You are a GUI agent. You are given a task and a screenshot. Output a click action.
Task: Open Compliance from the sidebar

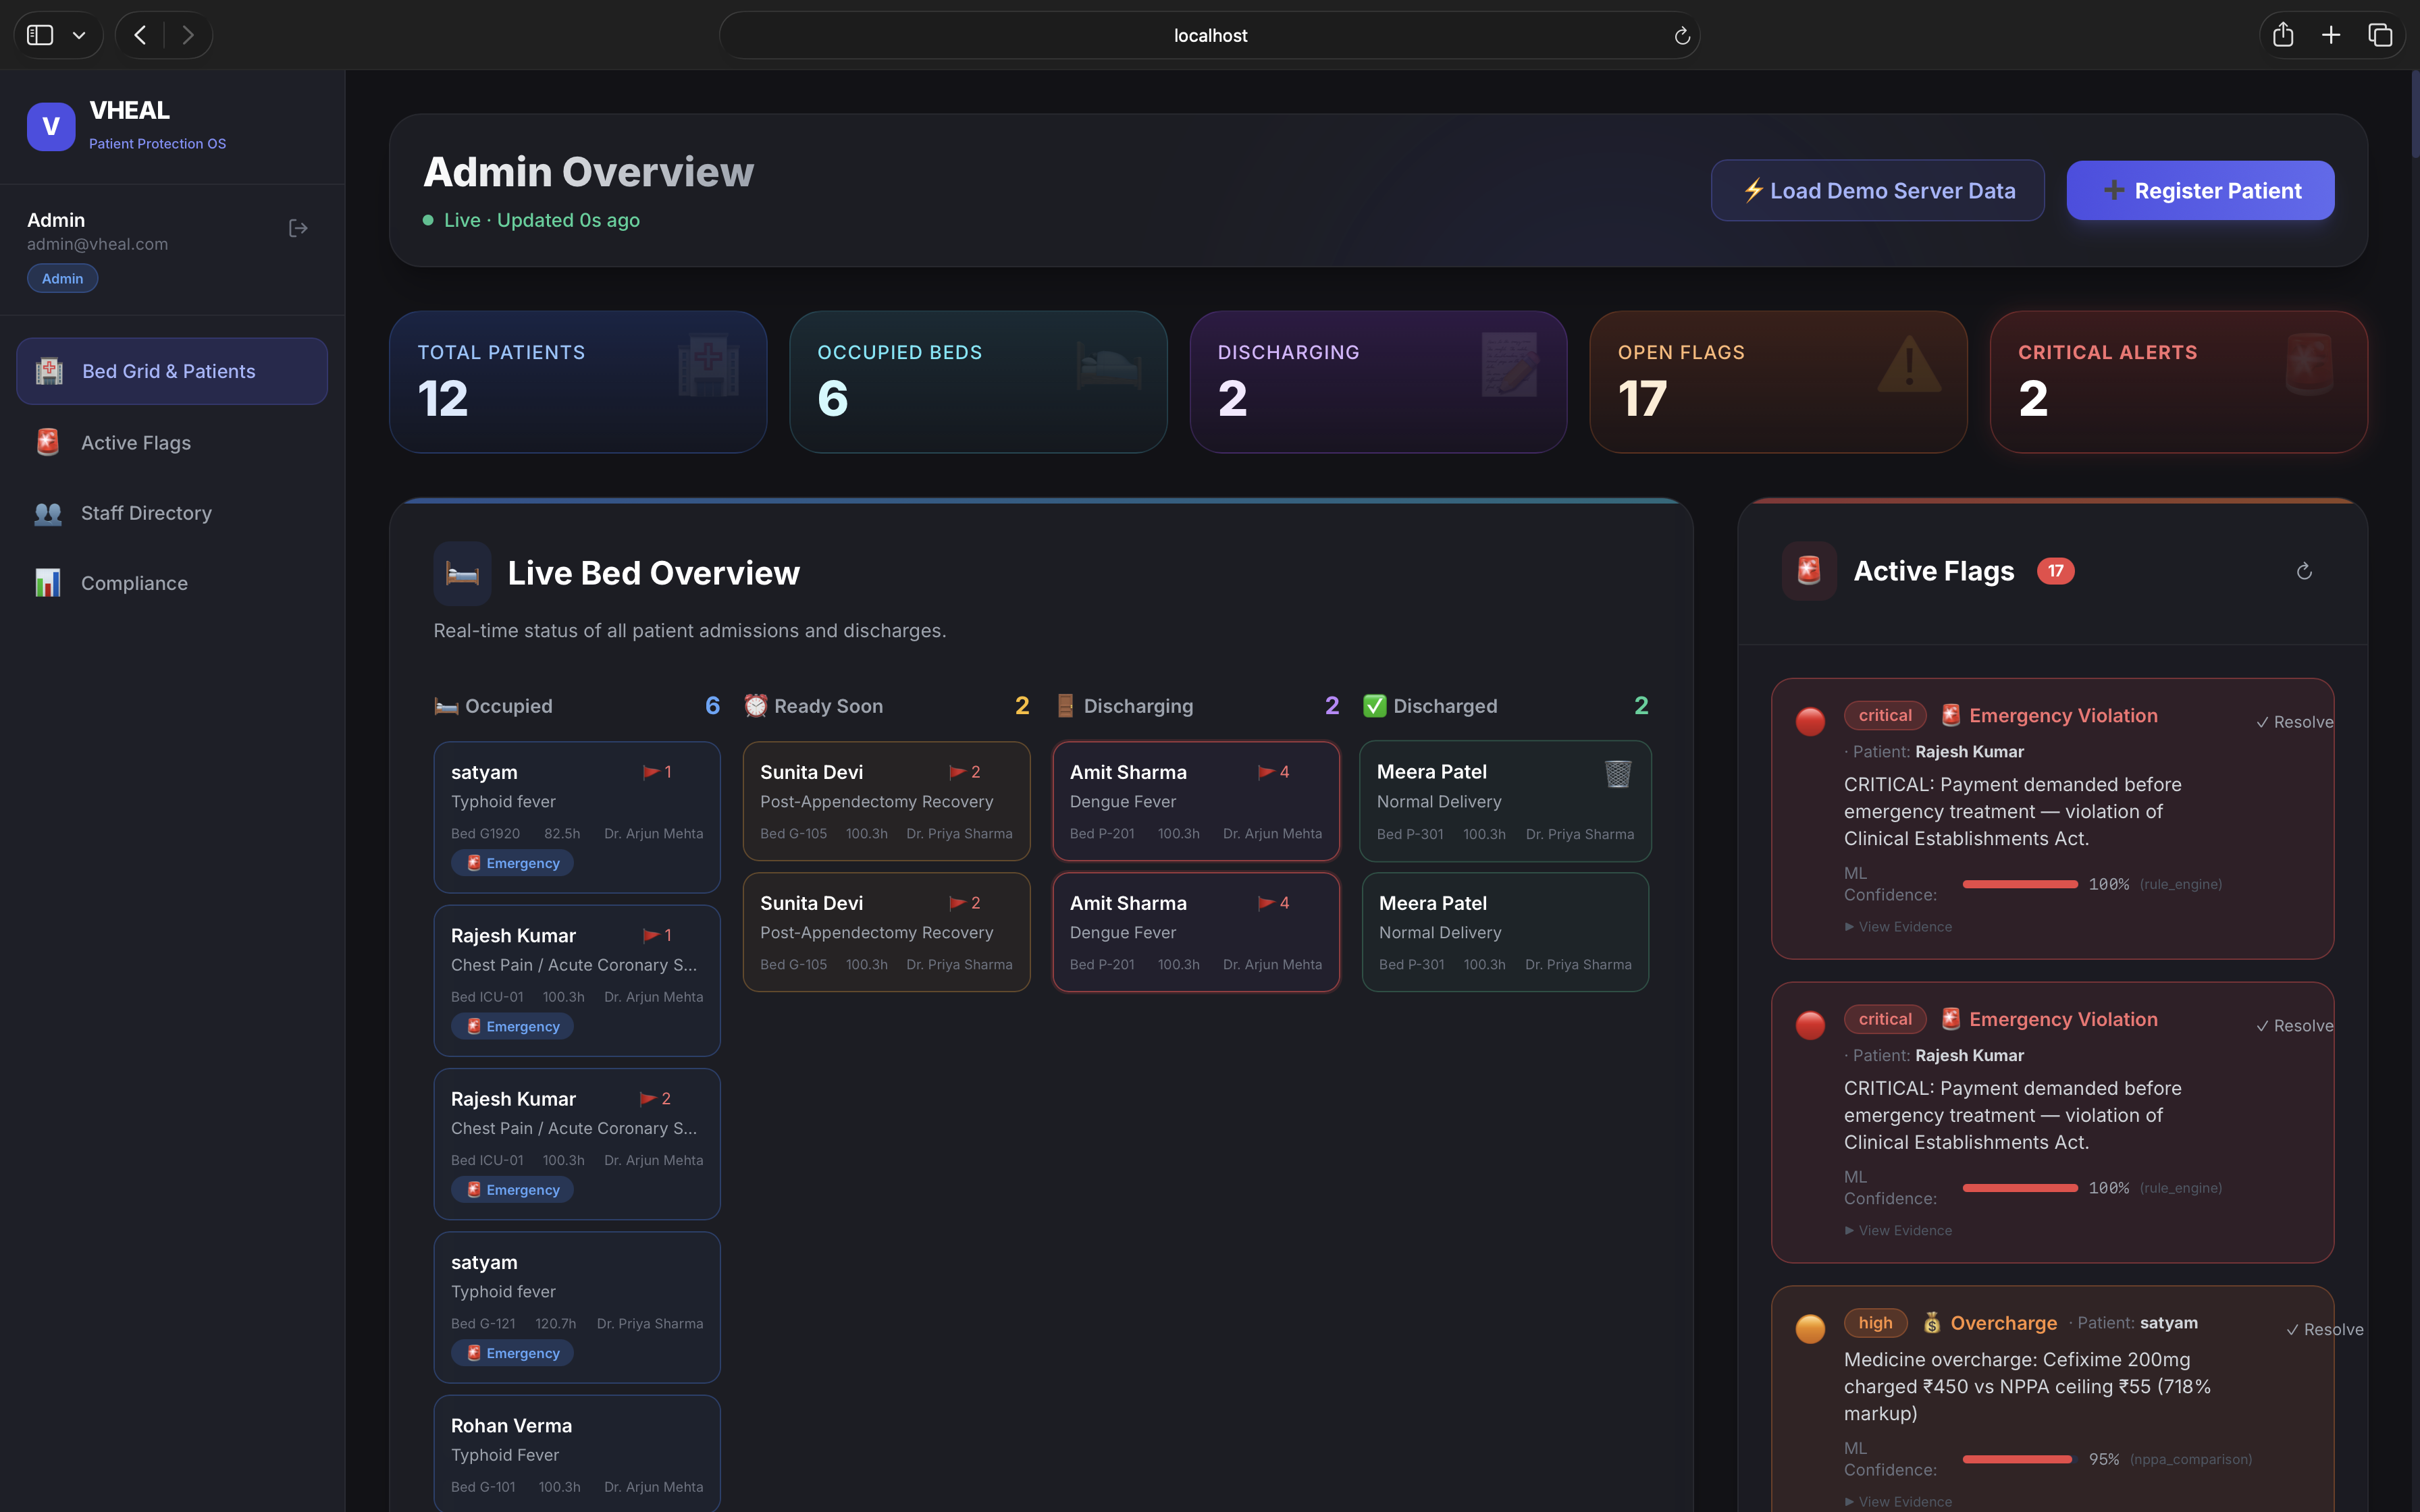[x=134, y=583]
